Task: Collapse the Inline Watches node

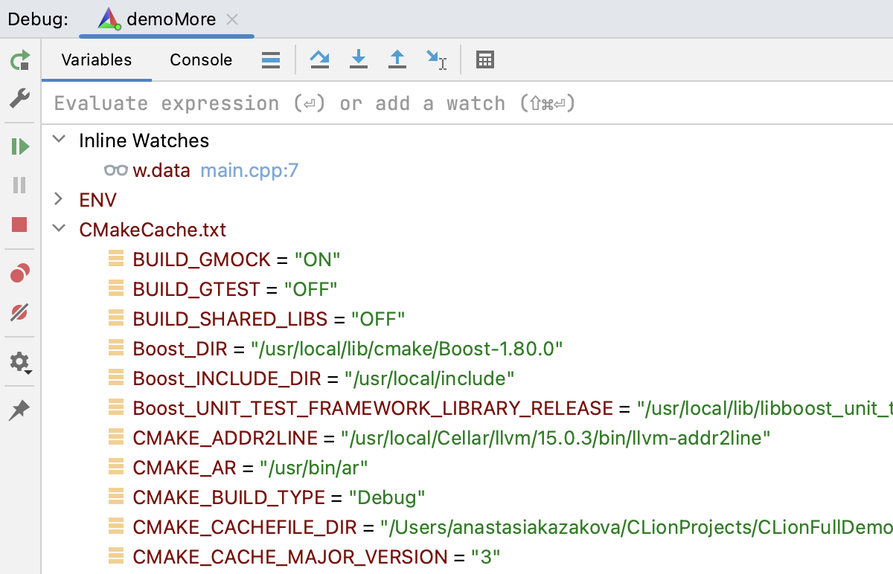Action: 60,140
